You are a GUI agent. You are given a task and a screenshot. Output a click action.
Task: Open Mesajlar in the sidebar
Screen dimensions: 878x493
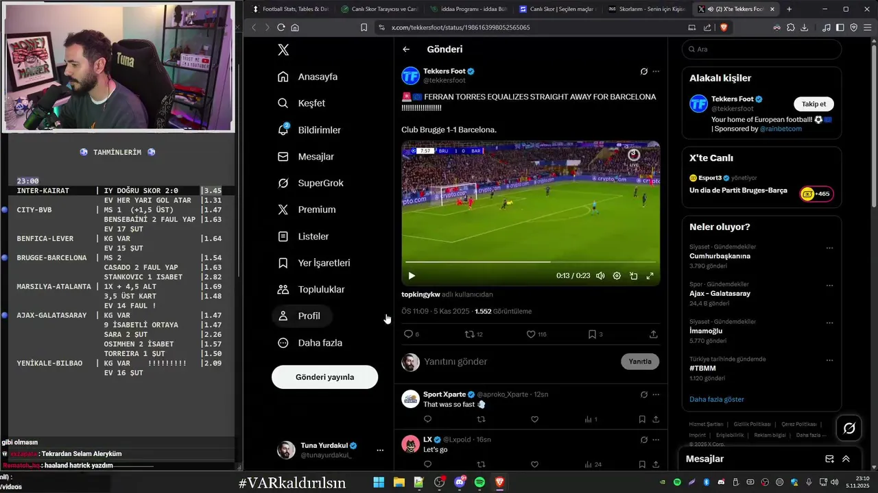click(306, 157)
